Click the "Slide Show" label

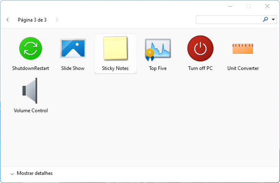tap(73, 68)
